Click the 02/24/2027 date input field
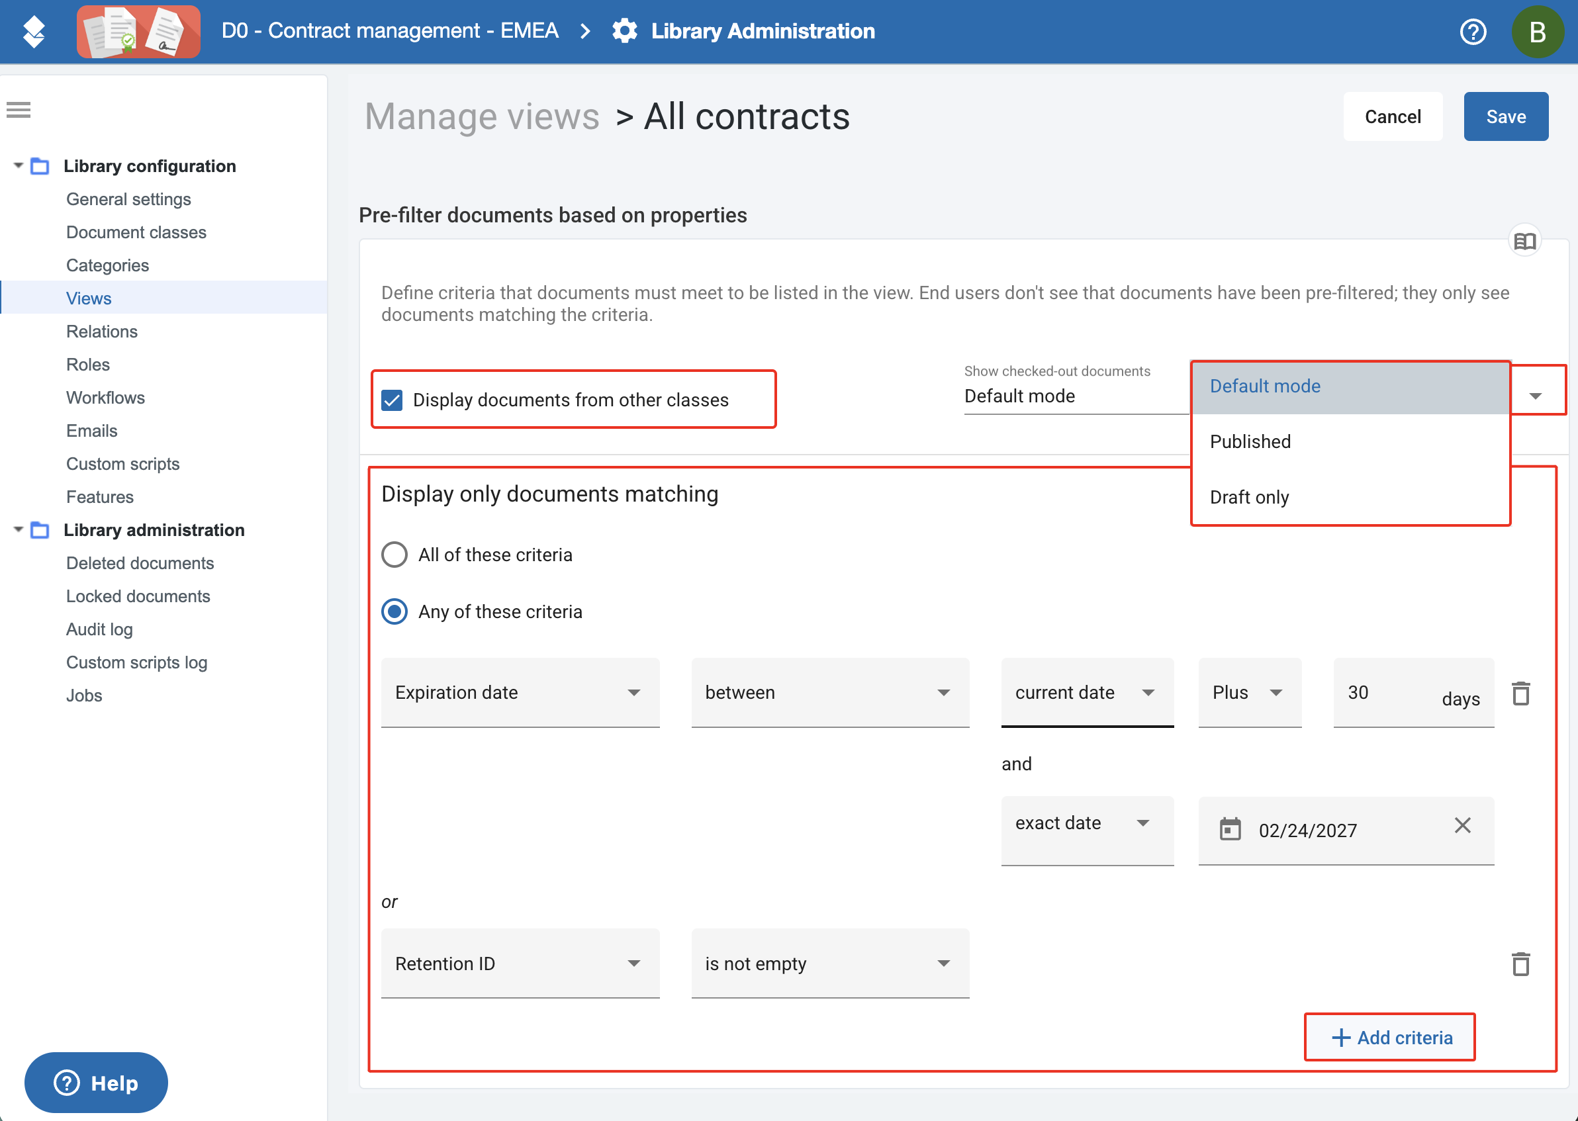1578x1121 pixels. 1346,830
